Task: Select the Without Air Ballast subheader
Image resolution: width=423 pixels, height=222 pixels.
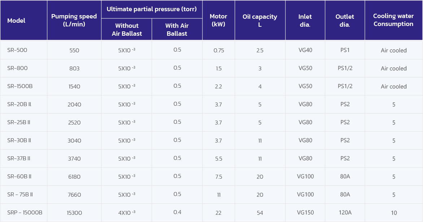Action: click(x=127, y=30)
